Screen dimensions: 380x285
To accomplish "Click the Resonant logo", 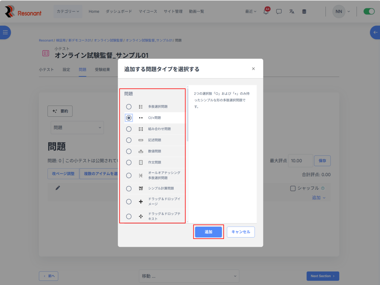I will (x=23, y=11).
